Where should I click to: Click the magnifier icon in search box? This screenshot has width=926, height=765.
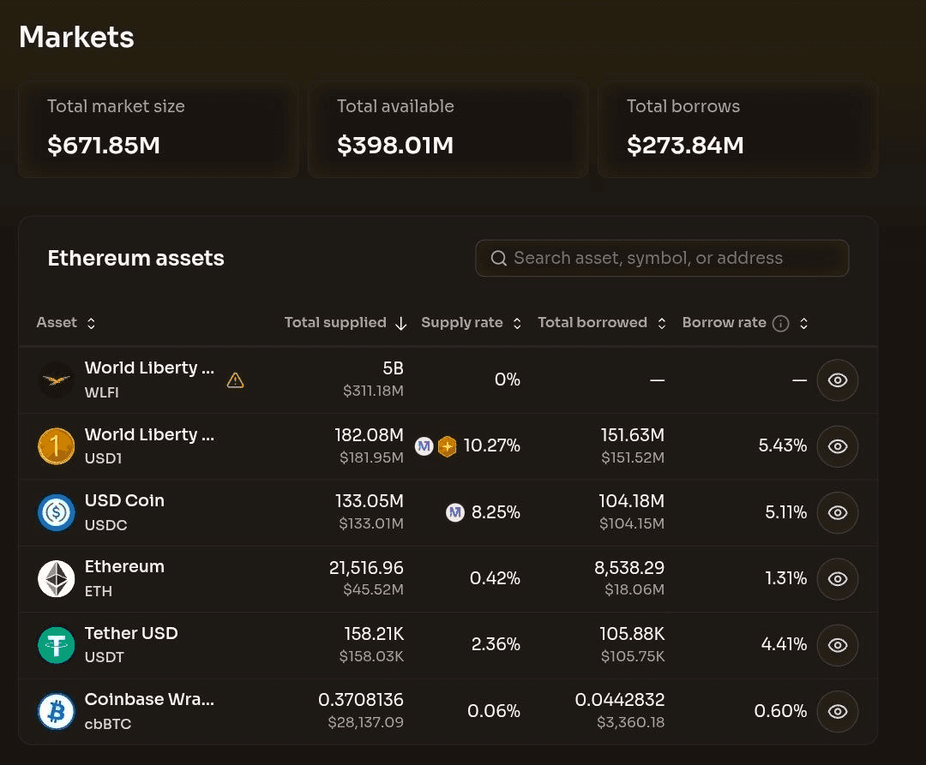[x=498, y=258]
